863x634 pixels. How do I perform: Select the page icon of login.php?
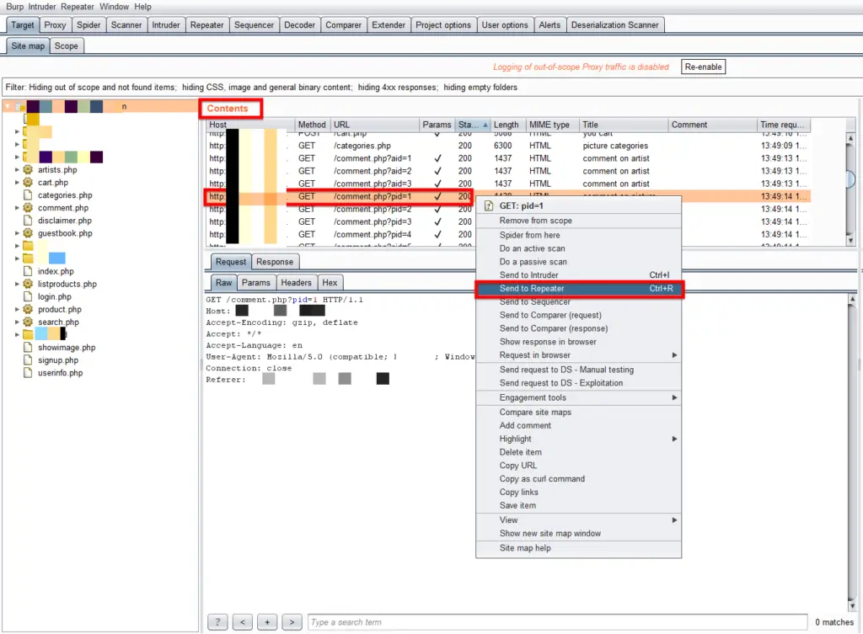point(28,296)
